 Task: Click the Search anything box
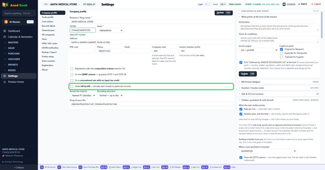point(19,13)
